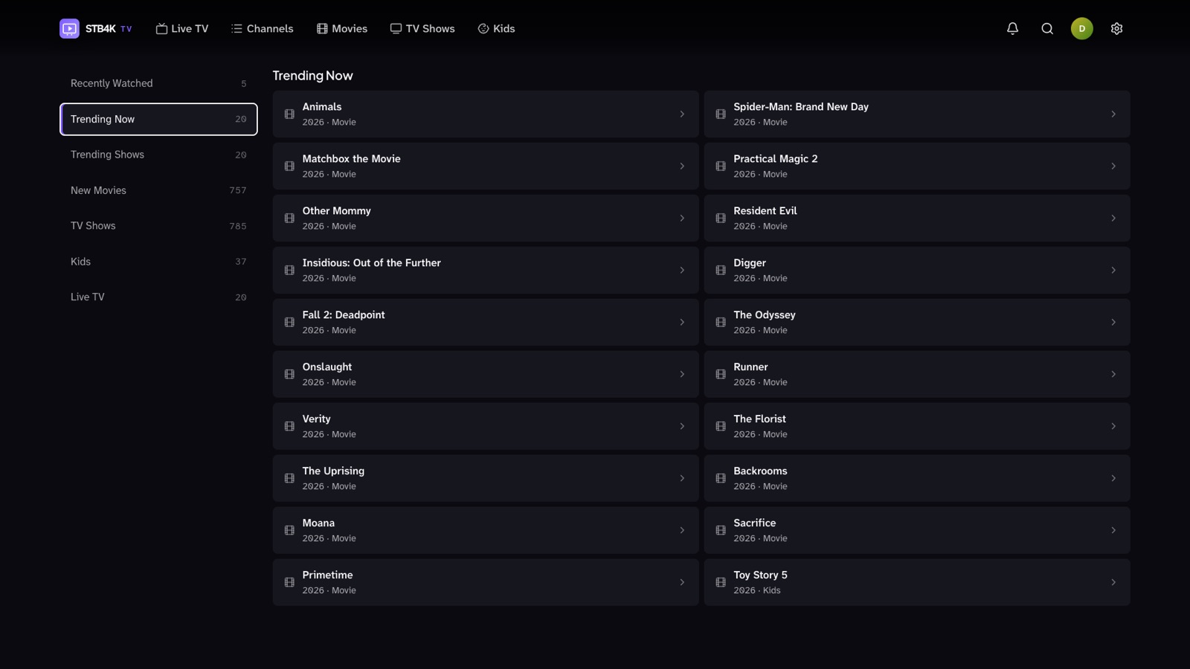Select the Trending Now sidebar category

coord(158,119)
